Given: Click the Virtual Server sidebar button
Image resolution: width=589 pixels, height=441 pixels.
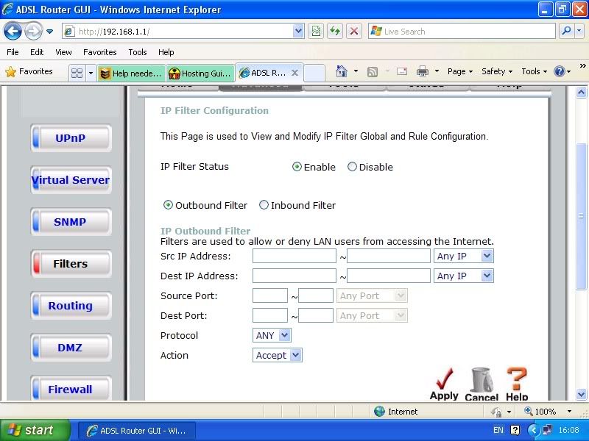Looking at the screenshot, I should (x=71, y=180).
